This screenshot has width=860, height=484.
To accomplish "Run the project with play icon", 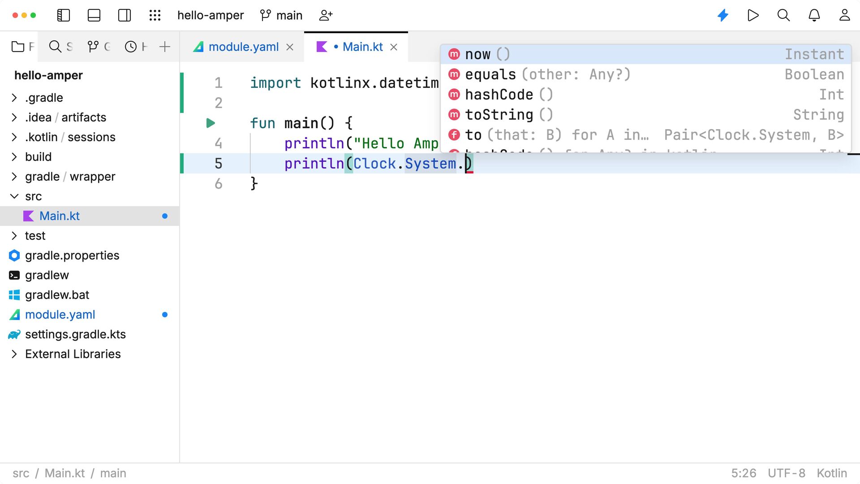I will click(x=753, y=15).
